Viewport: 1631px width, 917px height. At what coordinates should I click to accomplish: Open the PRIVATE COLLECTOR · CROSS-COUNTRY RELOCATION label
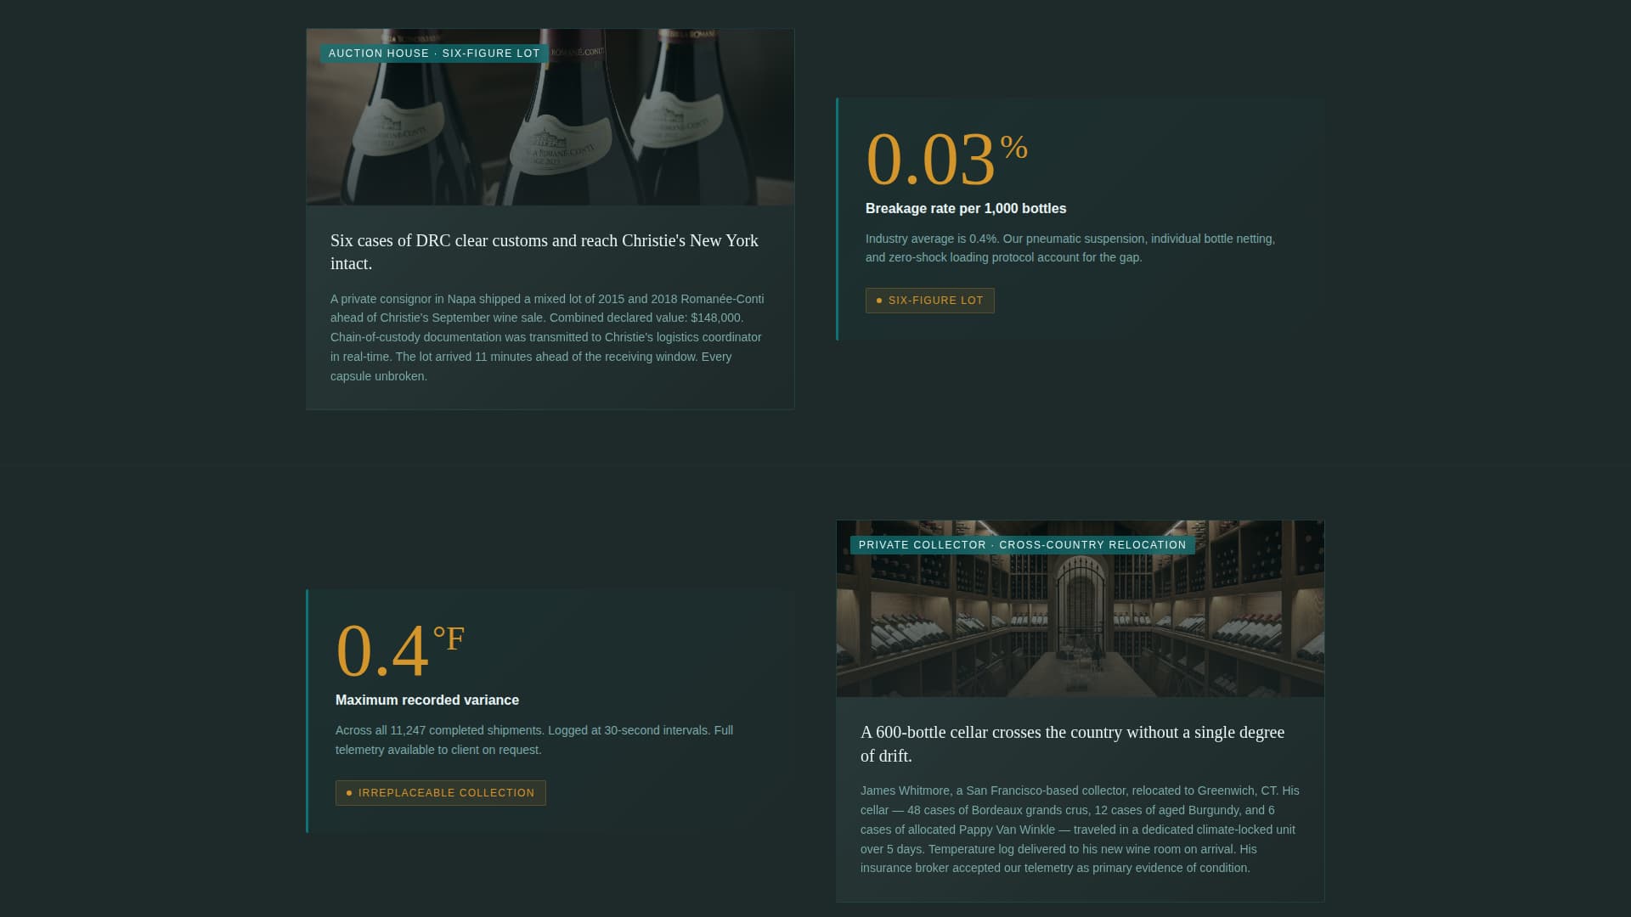[x=1022, y=544]
